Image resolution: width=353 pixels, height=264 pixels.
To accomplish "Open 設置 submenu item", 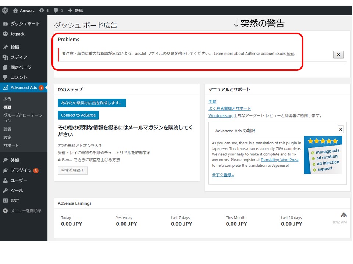I will (x=7, y=129).
